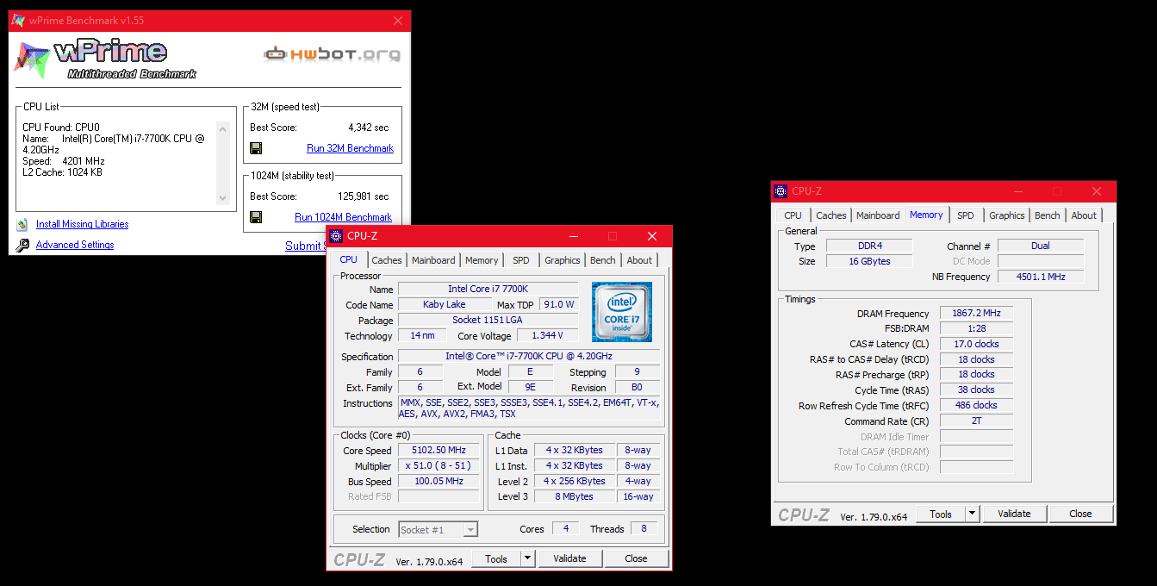This screenshot has width=1157, height=586.
Task: Click the hwbot.org logo in wPrime
Action: (x=332, y=54)
